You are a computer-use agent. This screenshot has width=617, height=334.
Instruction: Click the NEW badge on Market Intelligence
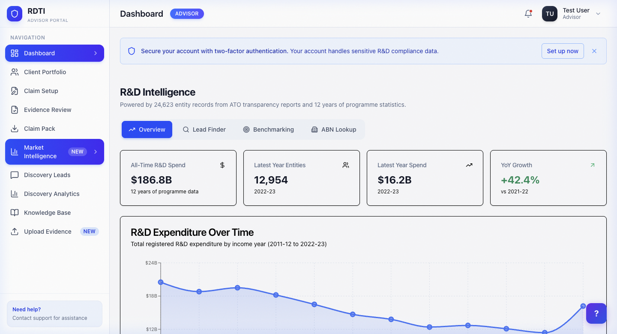(x=77, y=152)
